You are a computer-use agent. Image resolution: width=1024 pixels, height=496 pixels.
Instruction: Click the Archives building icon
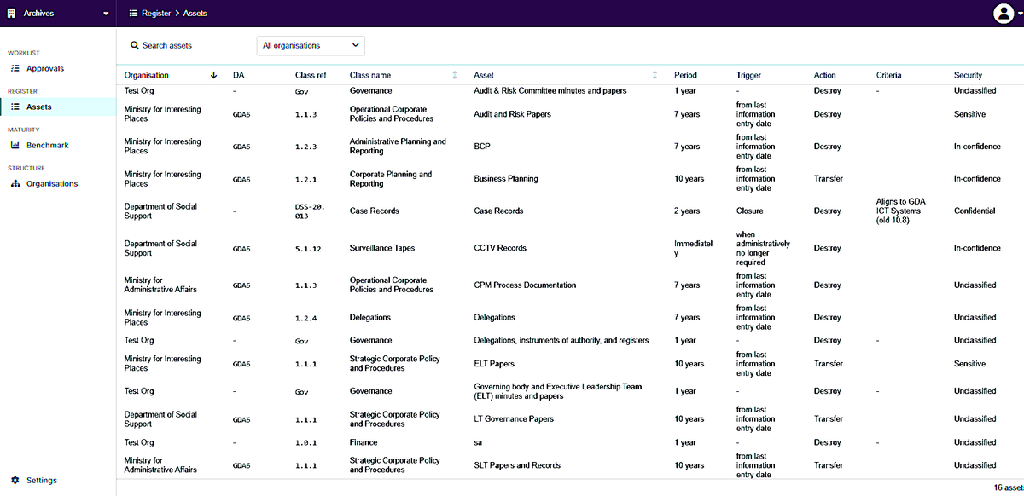tap(11, 14)
